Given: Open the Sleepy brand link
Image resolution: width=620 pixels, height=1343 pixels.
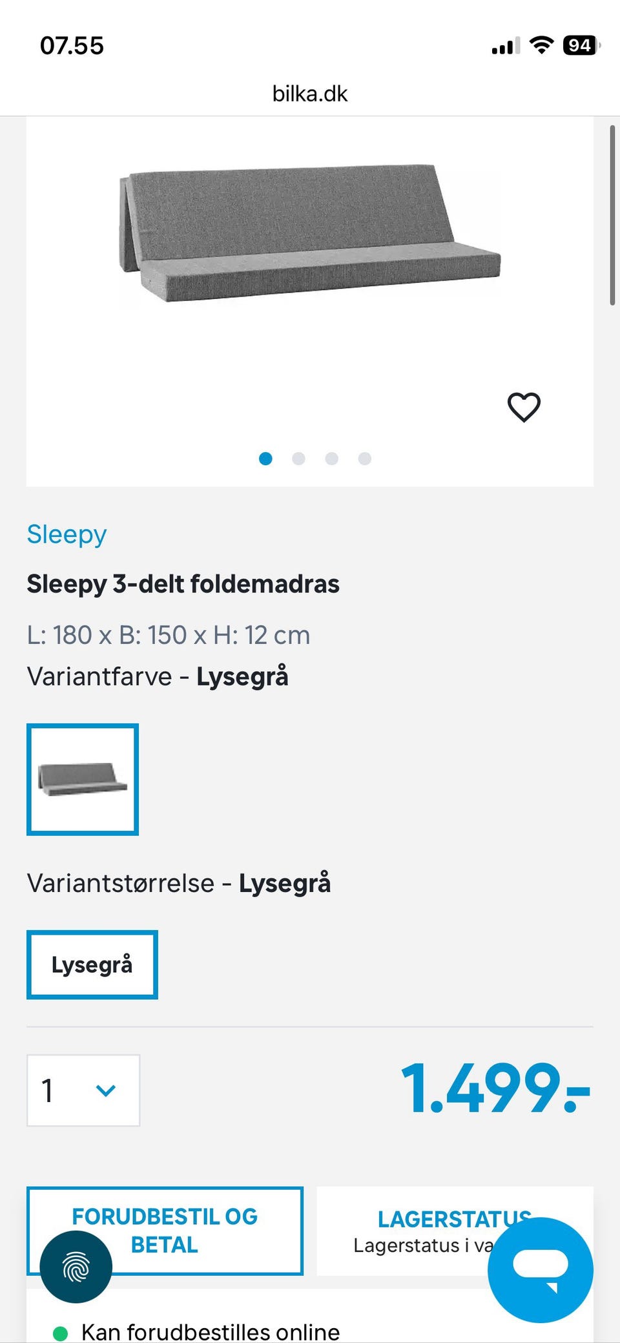Looking at the screenshot, I should pos(67,534).
